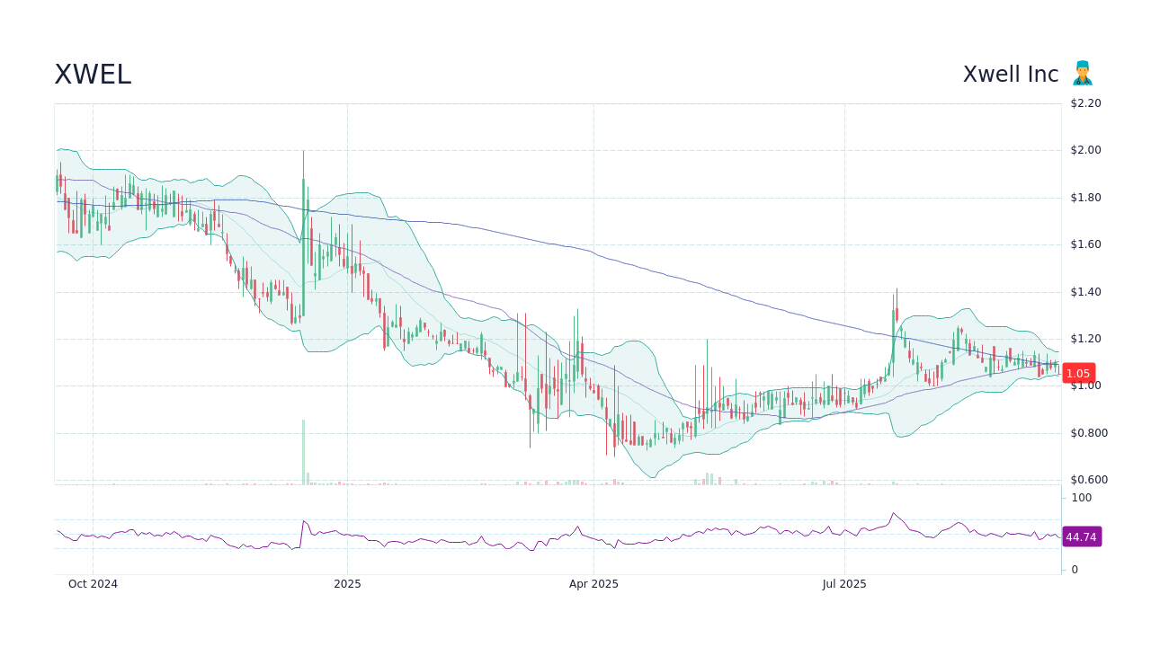Select the red current price tag showing 1.05
Screen dimensions: 1151x647
[x=1078, y=373]
